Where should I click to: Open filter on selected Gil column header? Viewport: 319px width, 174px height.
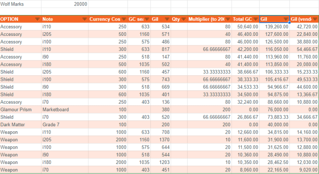point(286,19)
